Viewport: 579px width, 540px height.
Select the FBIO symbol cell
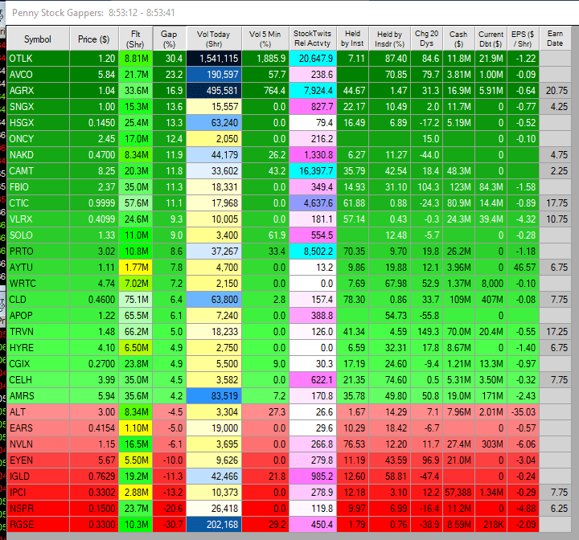click(x=38, y=186)
